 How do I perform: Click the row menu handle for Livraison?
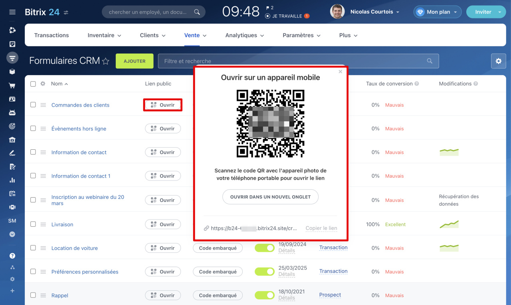pos(43,224)
